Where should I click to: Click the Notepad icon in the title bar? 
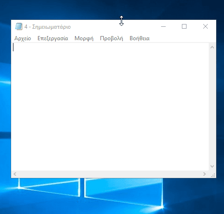(x=19, y=26)
